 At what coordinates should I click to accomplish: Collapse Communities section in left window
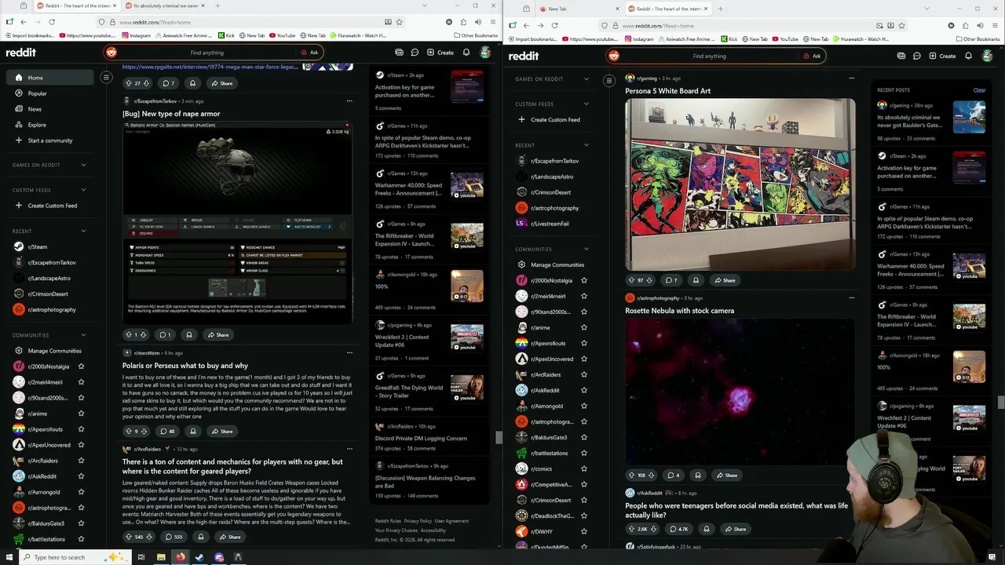(x=83, y=335)
